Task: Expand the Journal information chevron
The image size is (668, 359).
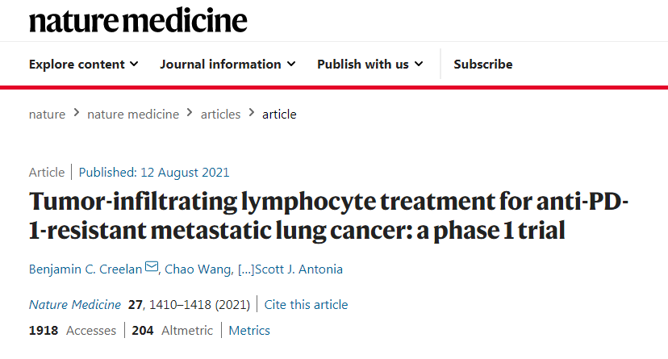Action: tap(291, 64)
